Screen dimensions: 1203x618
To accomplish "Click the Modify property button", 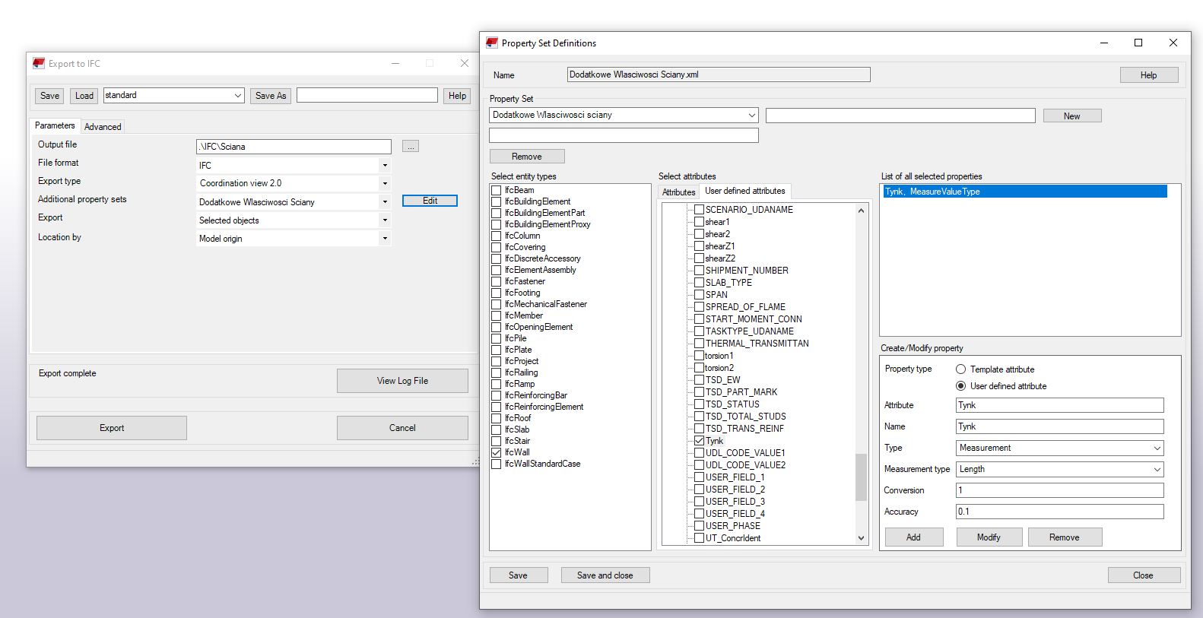I will 989,537.
